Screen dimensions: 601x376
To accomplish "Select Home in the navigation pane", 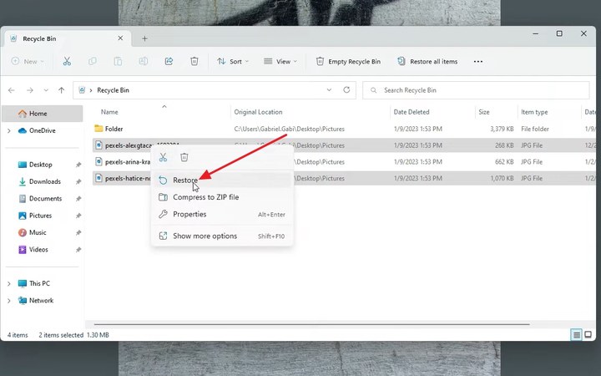I will (43, 114).
